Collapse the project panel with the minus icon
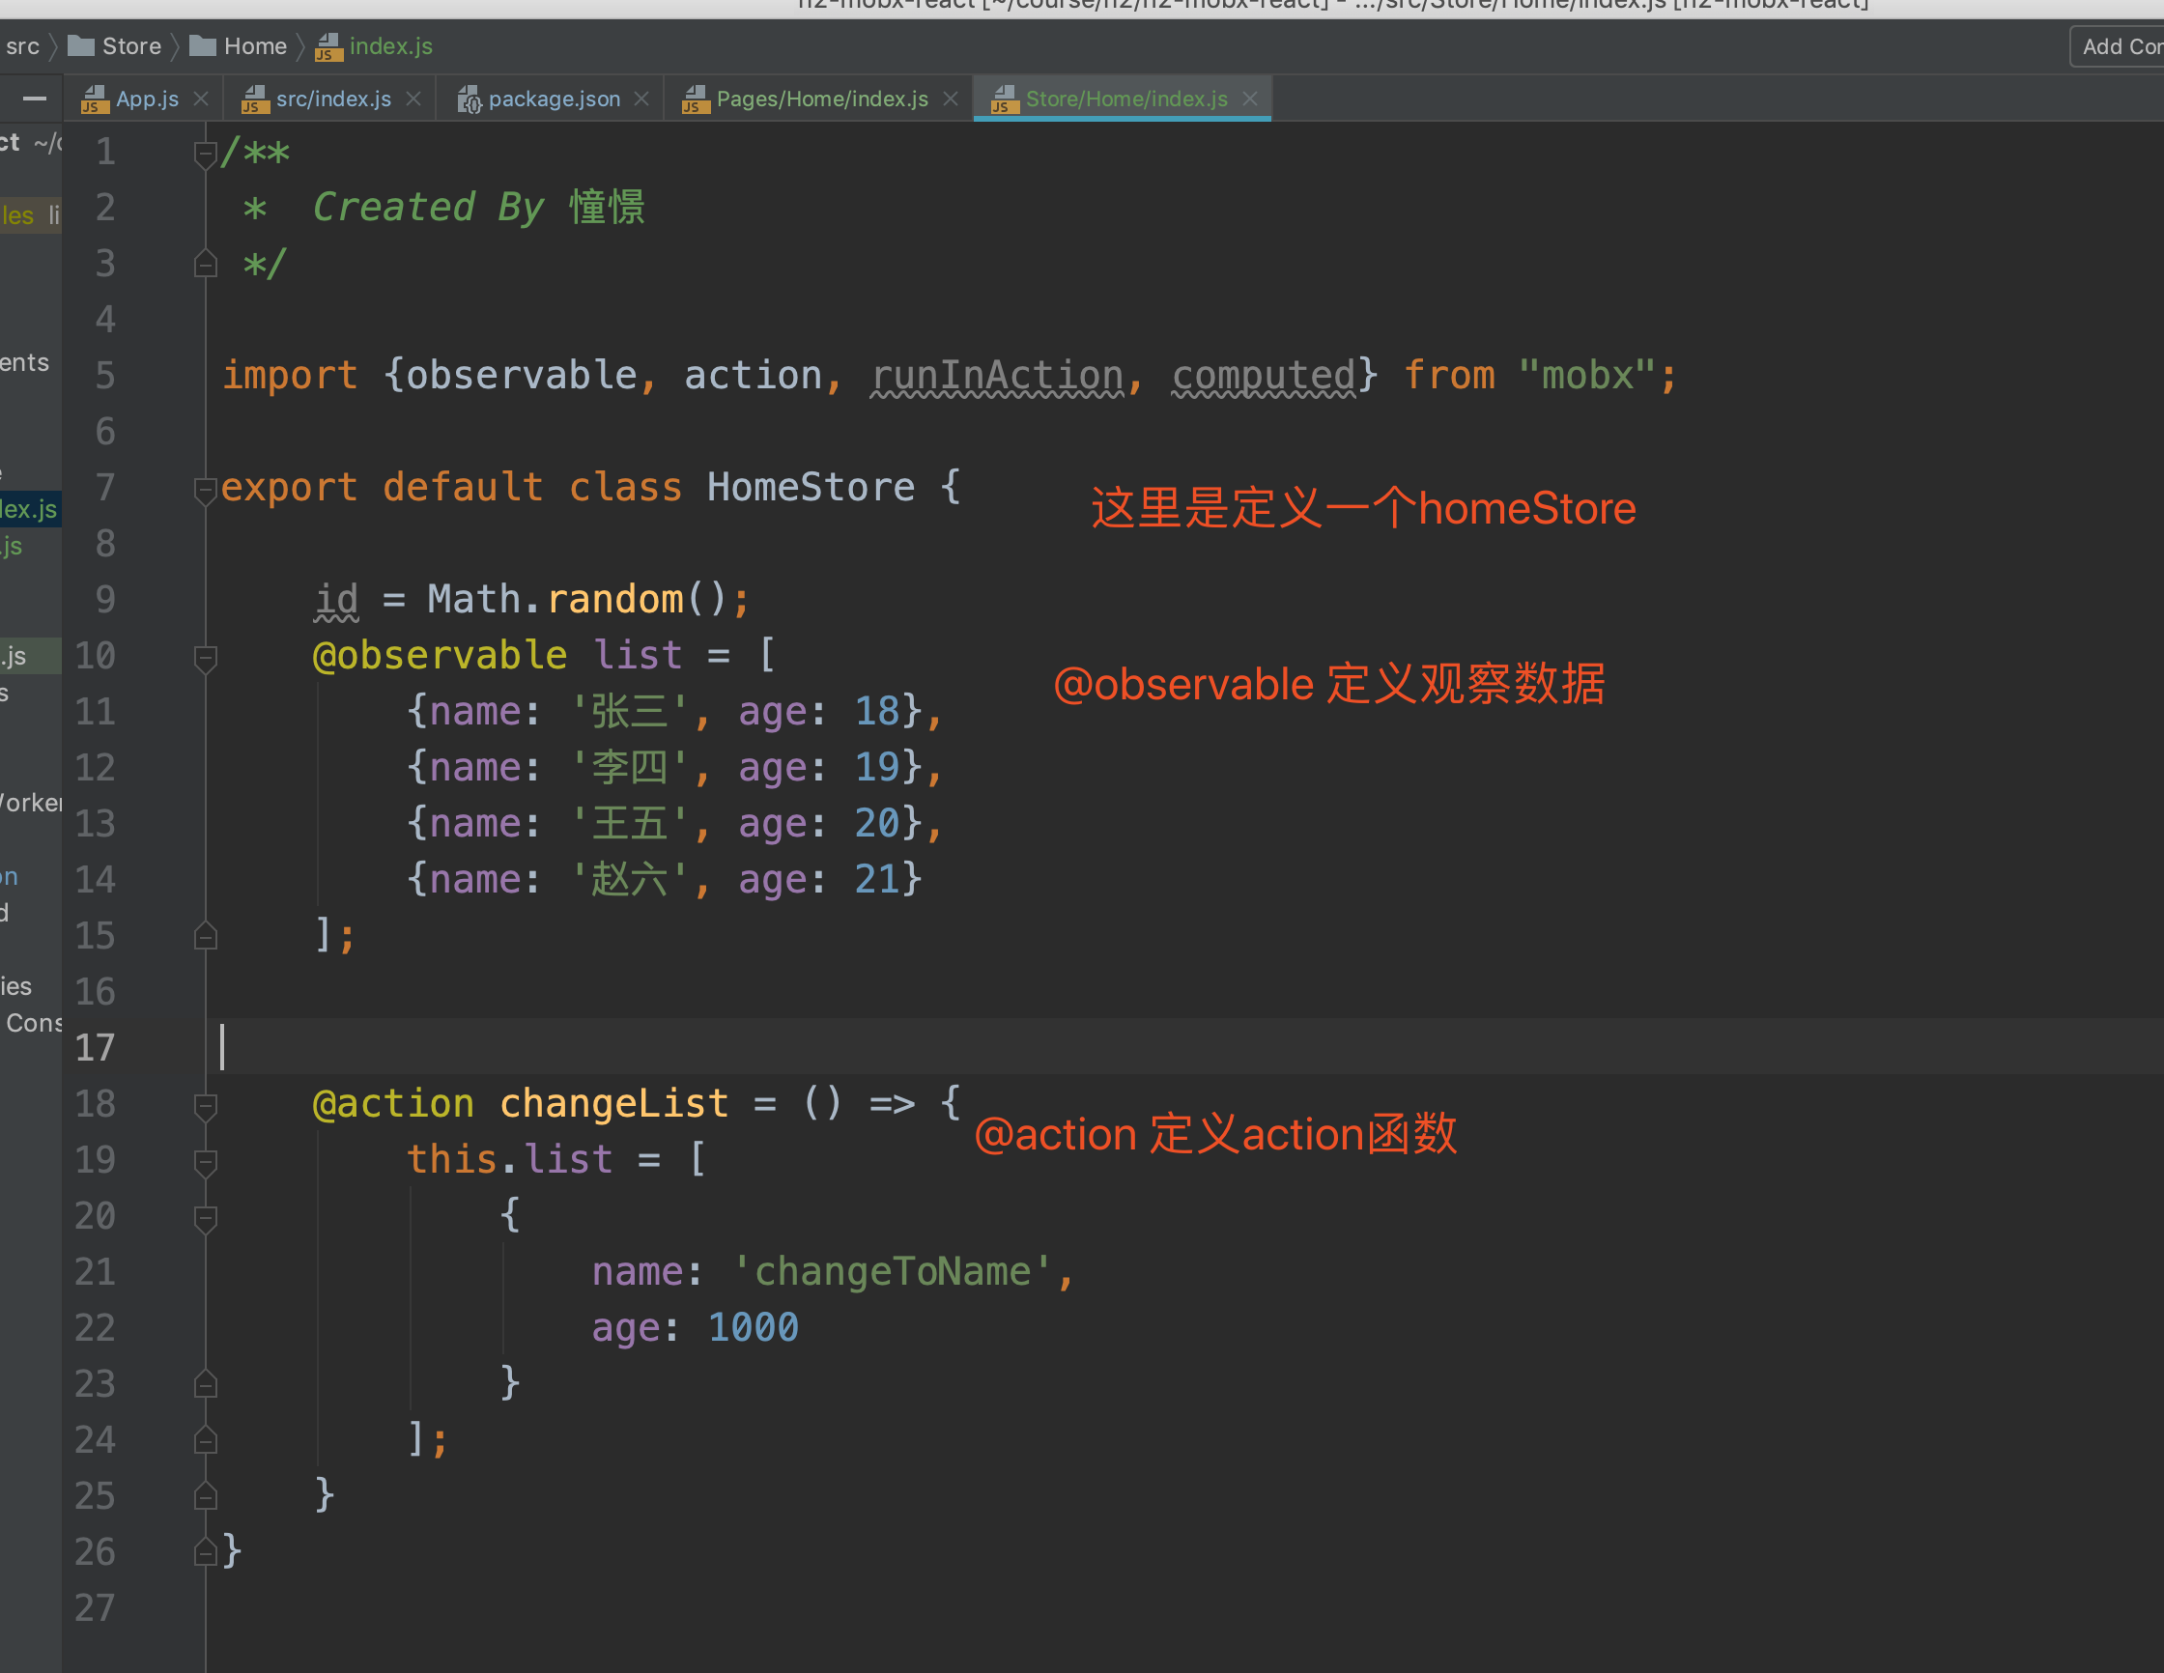Screen dimensions: 2164x1673 [x=35, y=99]
